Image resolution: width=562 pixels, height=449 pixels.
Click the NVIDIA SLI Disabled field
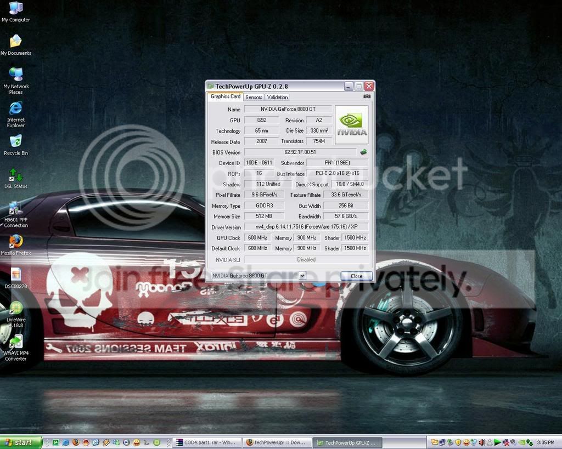click(306, 260)
